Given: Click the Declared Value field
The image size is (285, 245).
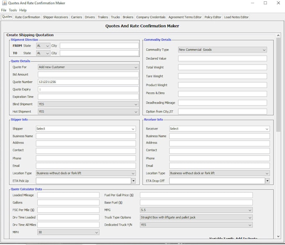Looking at the screenshot, I should pyautogui.click(x=223, y=59).
